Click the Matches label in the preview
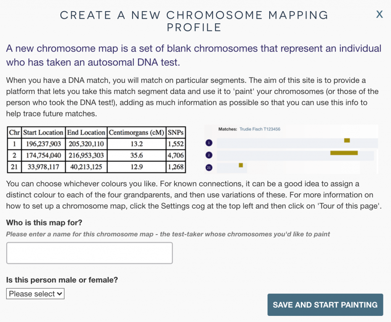The image size is (391, 322). pos(228,129)
